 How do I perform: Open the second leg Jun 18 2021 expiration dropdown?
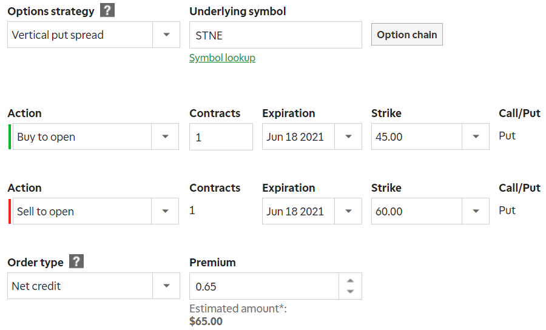(312, 211)
